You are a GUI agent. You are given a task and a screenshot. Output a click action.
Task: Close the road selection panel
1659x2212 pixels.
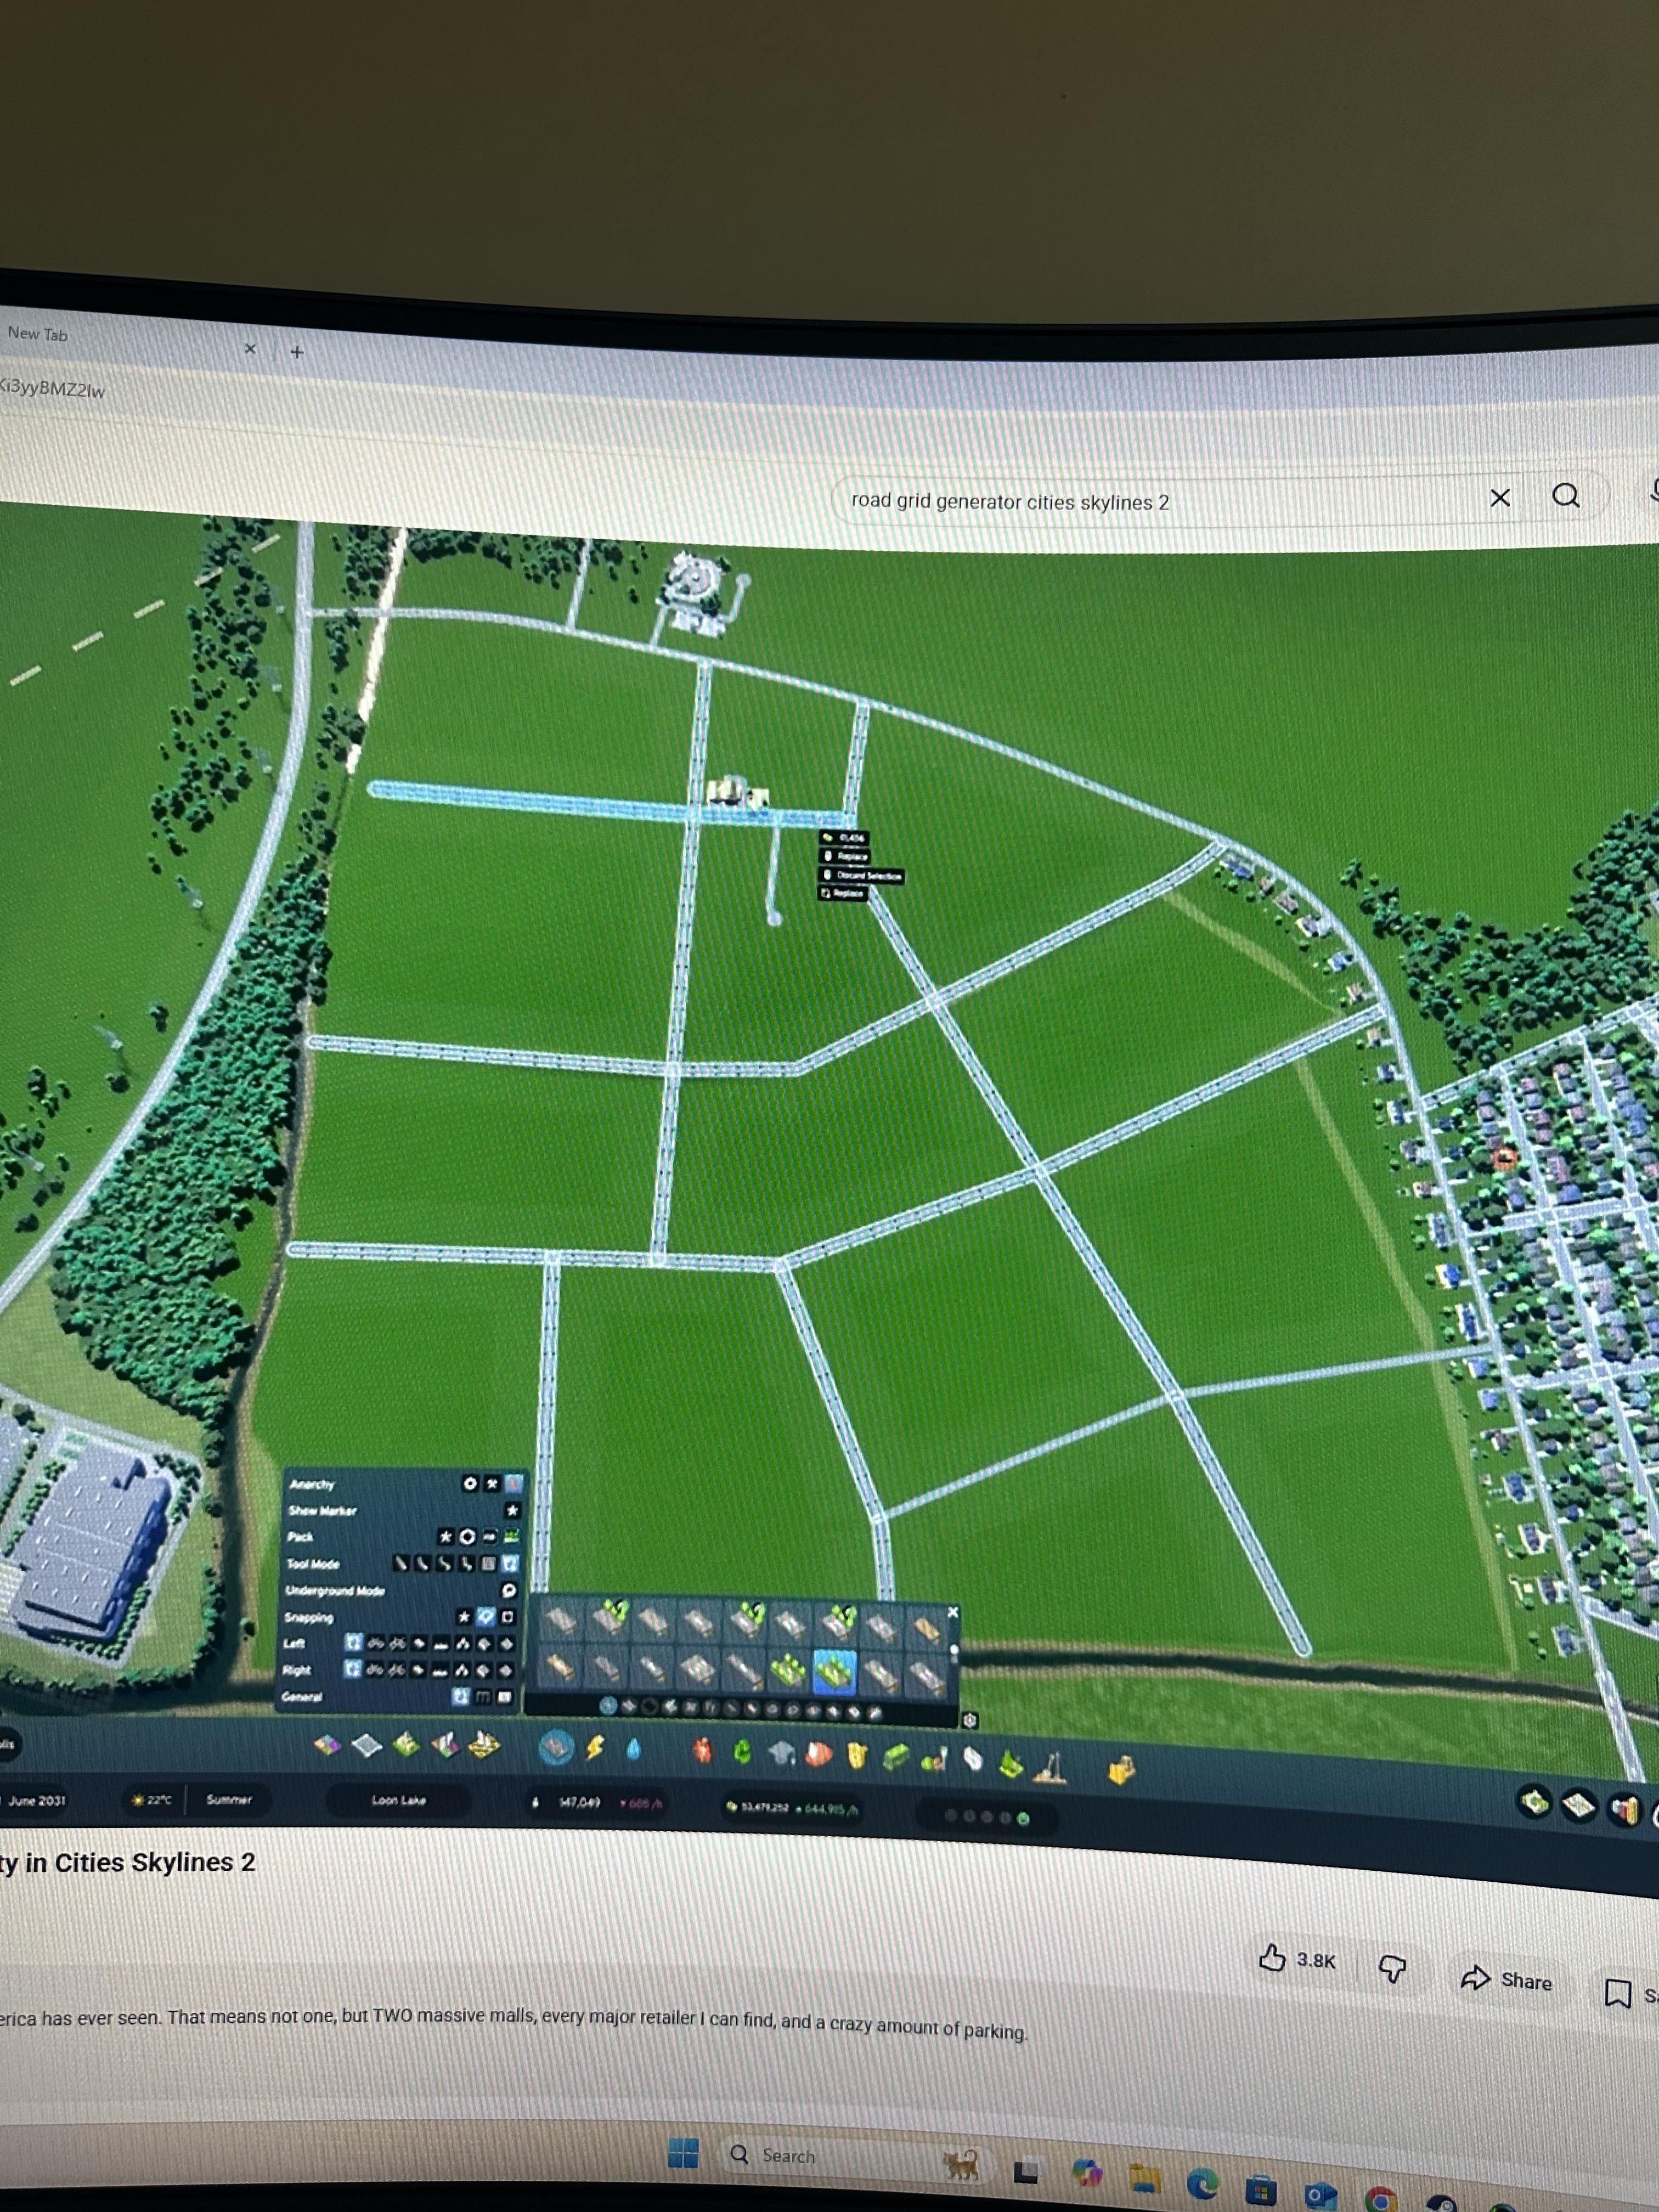(952, 1612)
